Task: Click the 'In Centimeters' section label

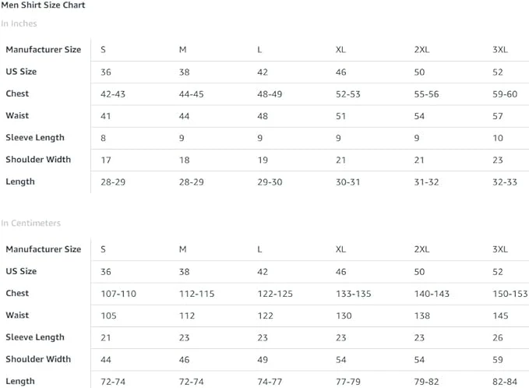Action: click(x=30, y=223)
